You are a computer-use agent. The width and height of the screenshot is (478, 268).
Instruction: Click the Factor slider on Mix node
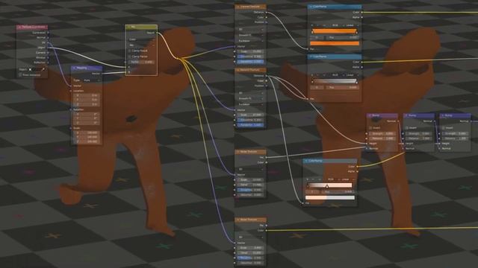141,62
